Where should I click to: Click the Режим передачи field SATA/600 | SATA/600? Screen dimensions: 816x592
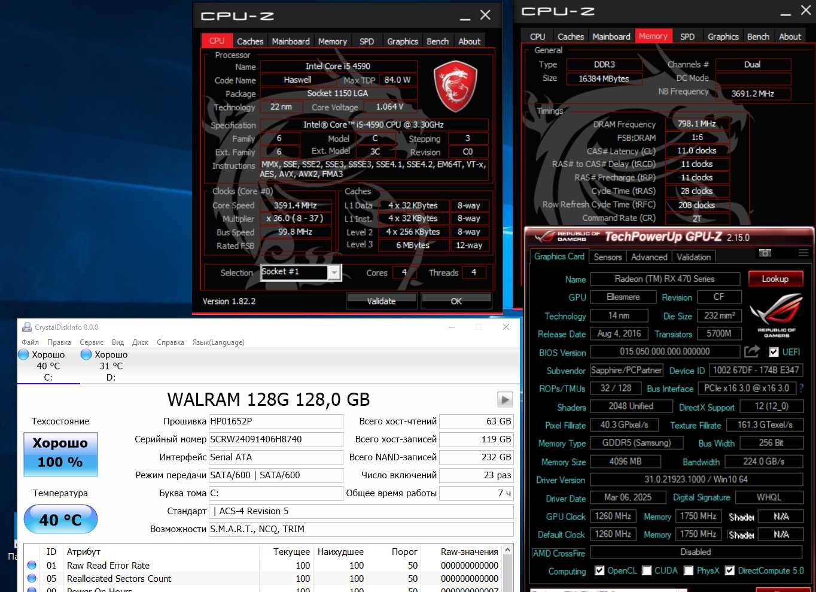tap(276, 475)
